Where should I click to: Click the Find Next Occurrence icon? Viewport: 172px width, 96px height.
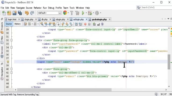coord(50,24)
